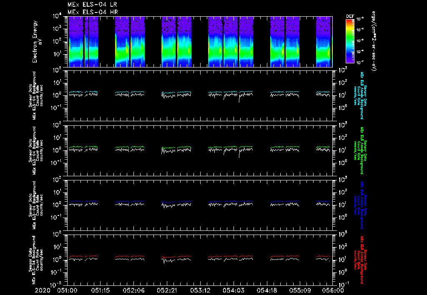
Task: Click the Background Count Rate label beside the red panel
Action: (x=36, y=260)
